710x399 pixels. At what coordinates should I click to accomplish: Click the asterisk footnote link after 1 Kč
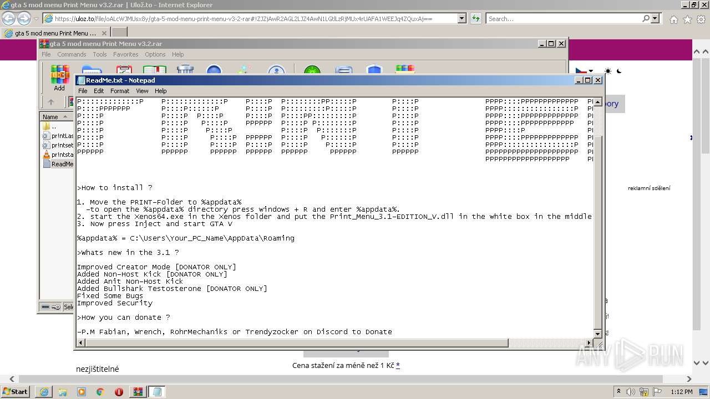pyautogui.click(x=398, y=365)
